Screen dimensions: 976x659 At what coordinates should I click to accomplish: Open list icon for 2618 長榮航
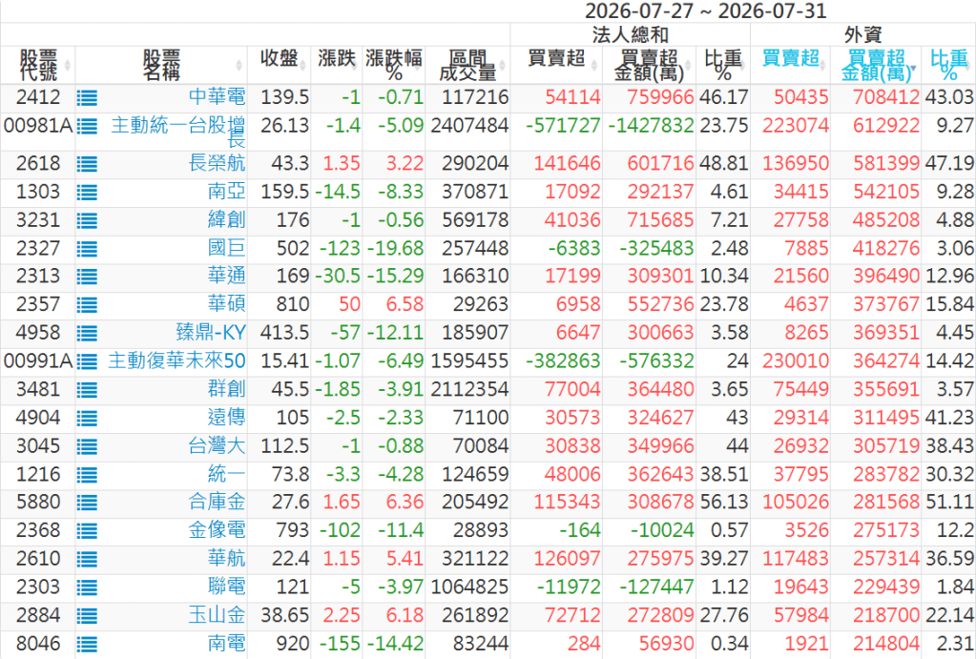[87, 164]
